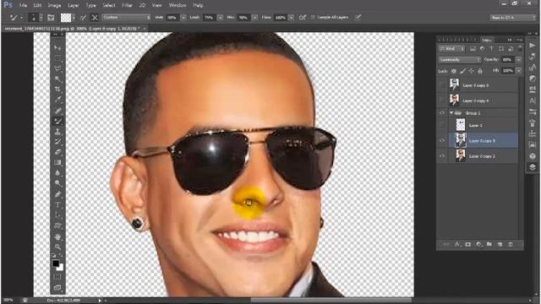Change the screen mode
This screenshot has width=541, height=304.
57,287
